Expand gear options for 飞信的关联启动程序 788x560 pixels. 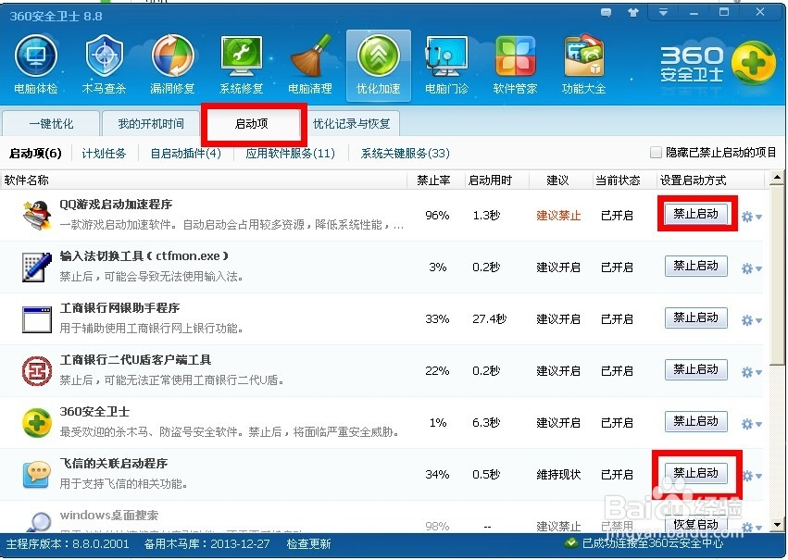[x=752, y=476]
